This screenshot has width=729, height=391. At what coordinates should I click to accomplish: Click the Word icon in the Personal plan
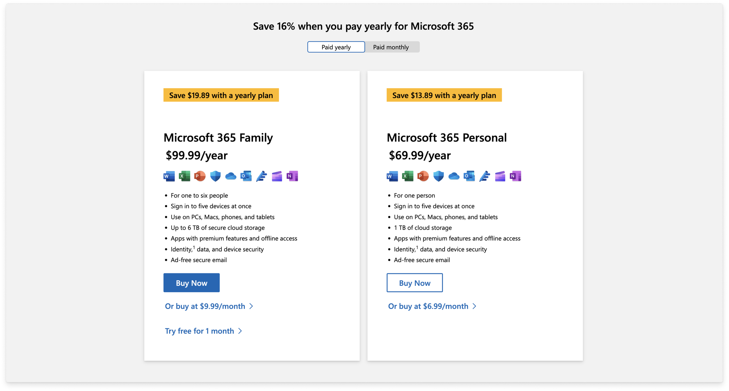(392, 176)
